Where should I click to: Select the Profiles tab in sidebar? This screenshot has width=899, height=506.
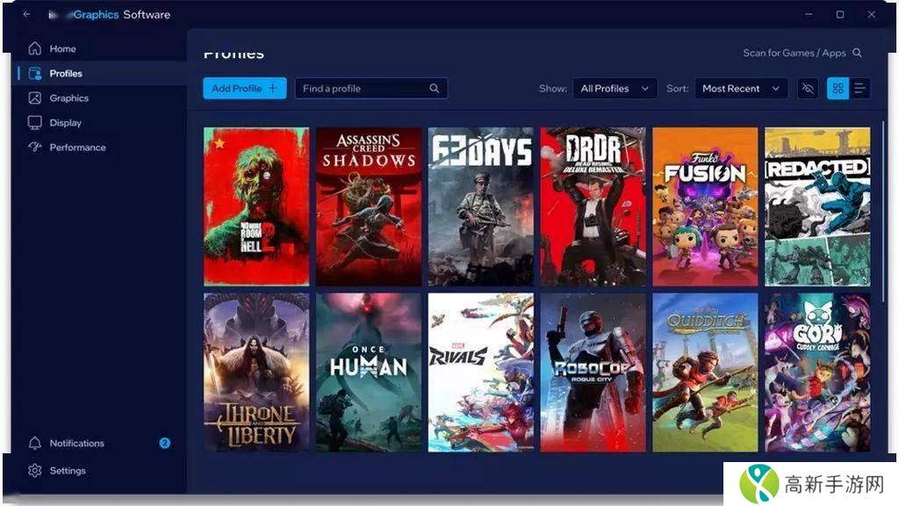(x=65, y=74)
